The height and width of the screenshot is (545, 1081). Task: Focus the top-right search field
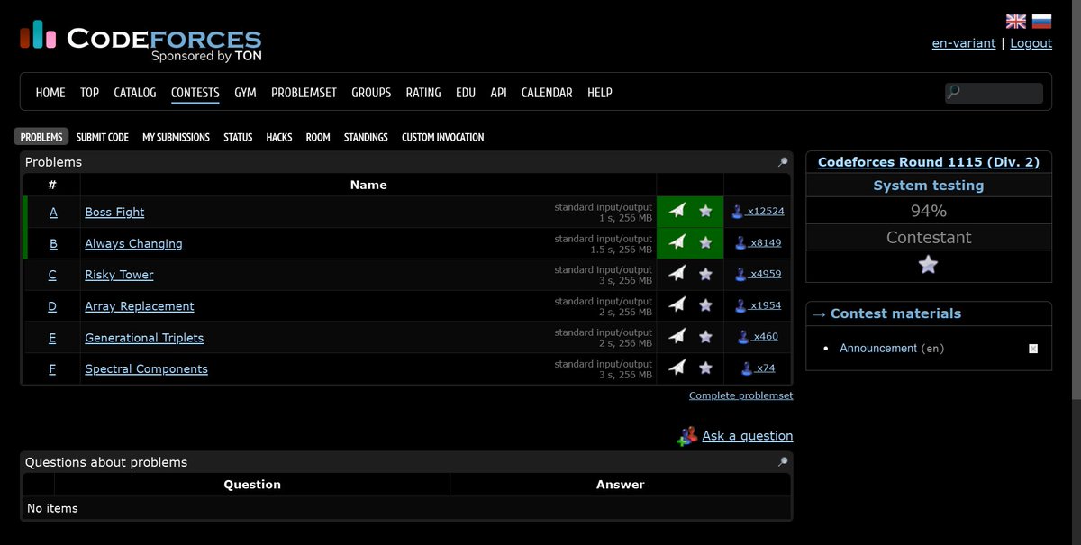994,93
